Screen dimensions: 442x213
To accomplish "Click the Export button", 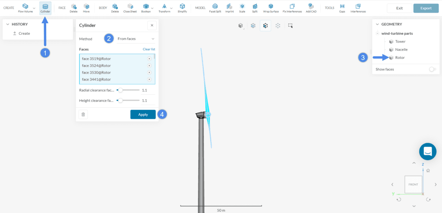I will 426,8.
